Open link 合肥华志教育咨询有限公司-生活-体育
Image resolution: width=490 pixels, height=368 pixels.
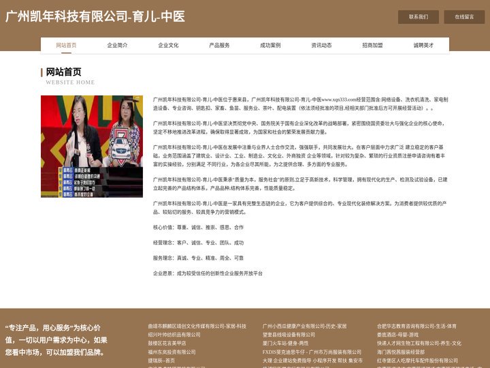click(x=416, y=326)
